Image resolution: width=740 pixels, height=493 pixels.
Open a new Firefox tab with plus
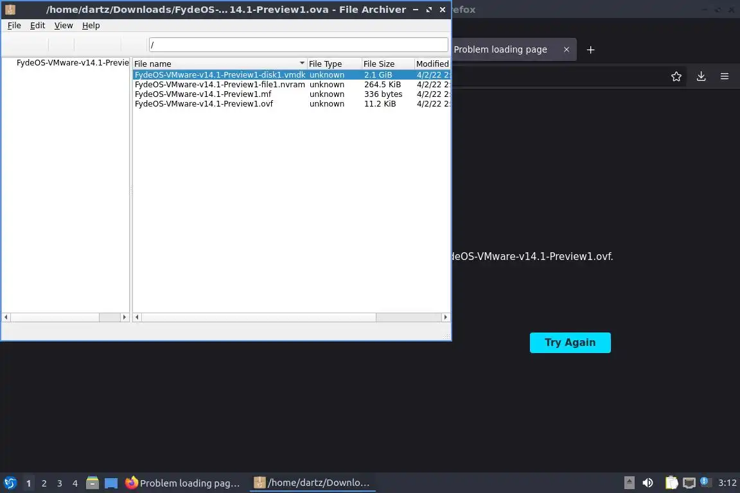pyautogui.click(x=590, y=49)
